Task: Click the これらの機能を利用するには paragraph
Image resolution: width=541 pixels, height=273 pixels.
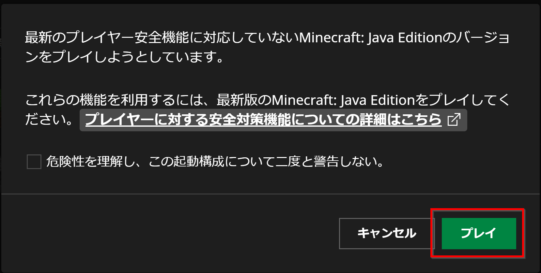Action: [267, 110]
